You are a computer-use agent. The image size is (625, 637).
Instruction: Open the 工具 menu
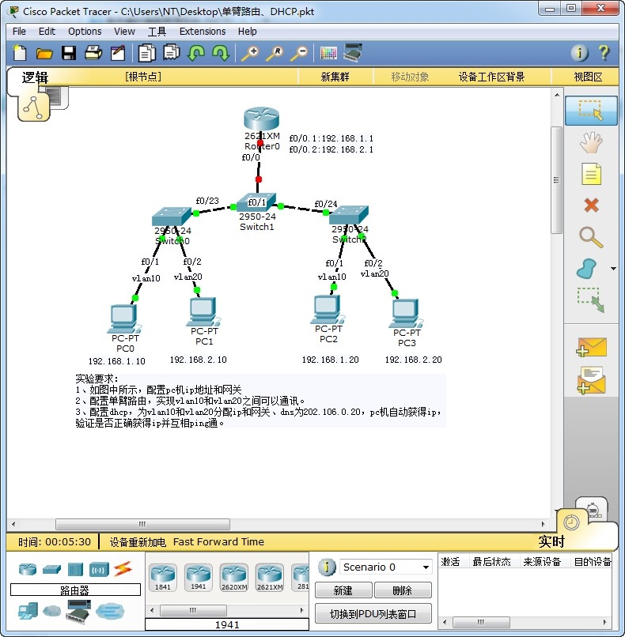tap(157, 32)
